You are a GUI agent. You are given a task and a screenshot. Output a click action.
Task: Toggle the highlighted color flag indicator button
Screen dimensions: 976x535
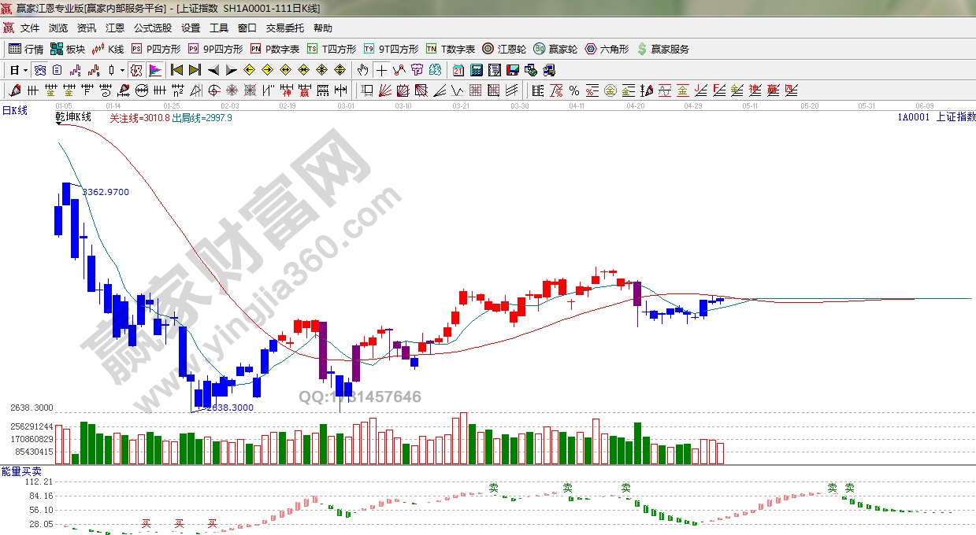[x=154, y=70]
